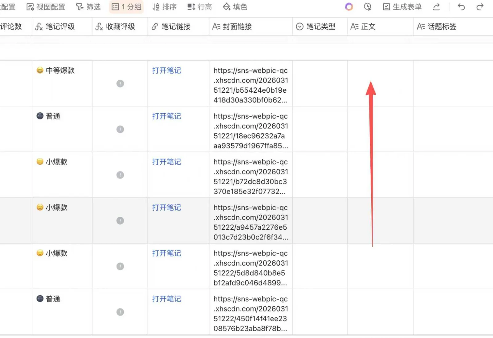Open 打开笔记 link beside a9457a2276e5 URL
This screenshot has height=338, width=493.
(167, 207)
